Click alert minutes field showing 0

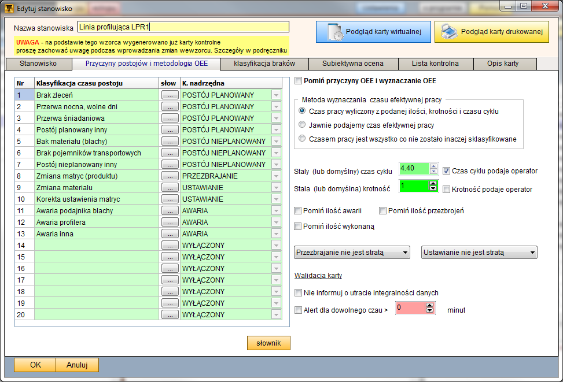410,308
